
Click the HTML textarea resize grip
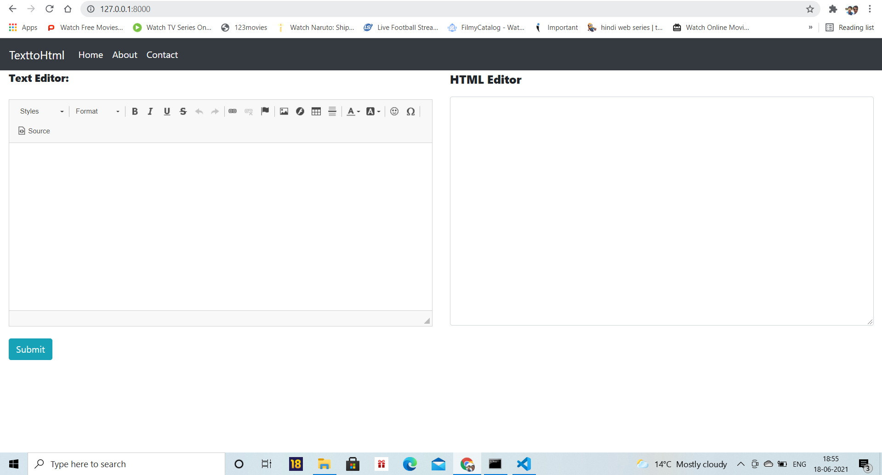(x=870, y=322)
